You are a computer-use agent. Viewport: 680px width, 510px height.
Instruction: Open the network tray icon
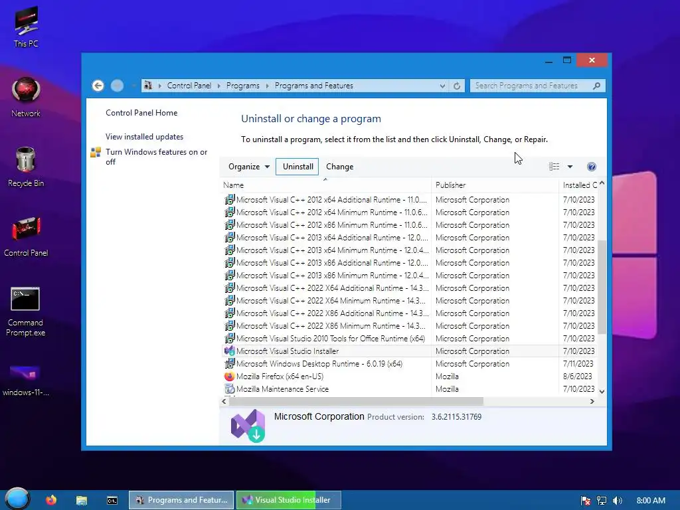click(602, 501)
